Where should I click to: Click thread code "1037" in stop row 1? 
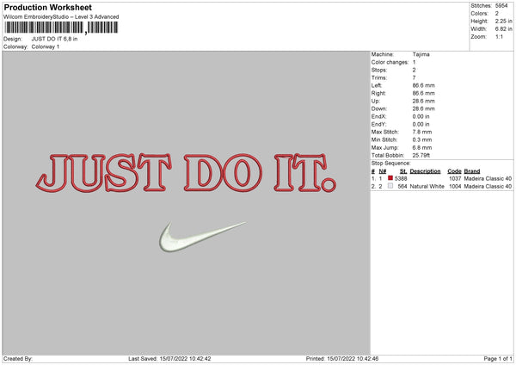point(455,178)
